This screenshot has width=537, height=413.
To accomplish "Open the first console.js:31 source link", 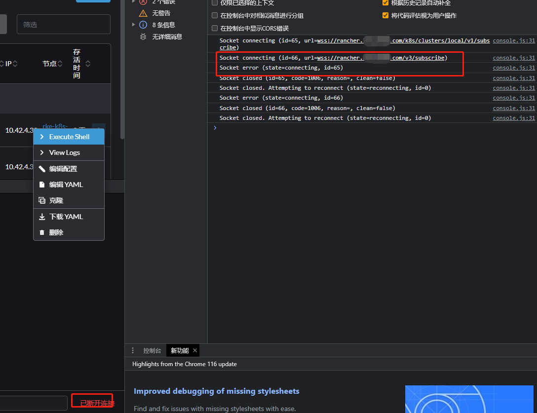I will point(514,40).
